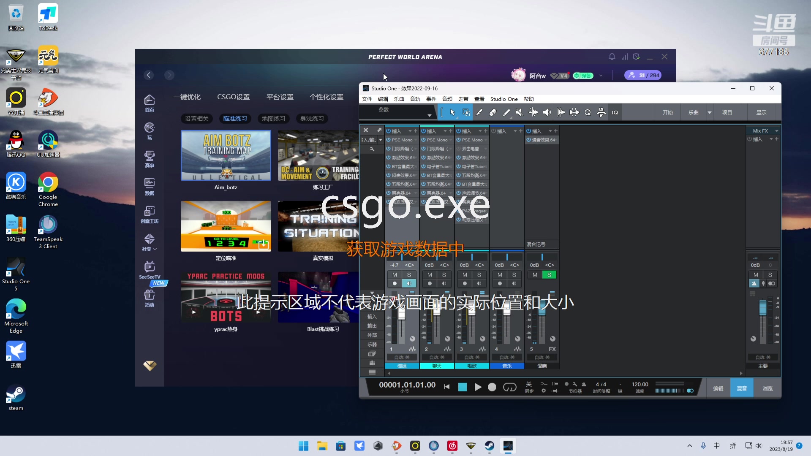This screenshot has height=456, width=811.
Task: Choose the Bend tool in Studio One
Action: 533,112
